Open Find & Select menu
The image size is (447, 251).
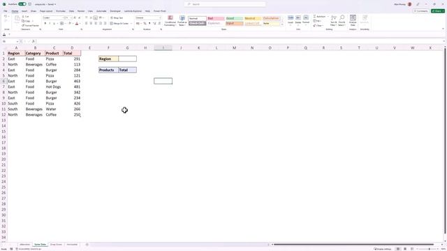(342, 21)
